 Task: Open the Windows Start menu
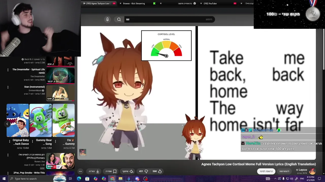4,179
